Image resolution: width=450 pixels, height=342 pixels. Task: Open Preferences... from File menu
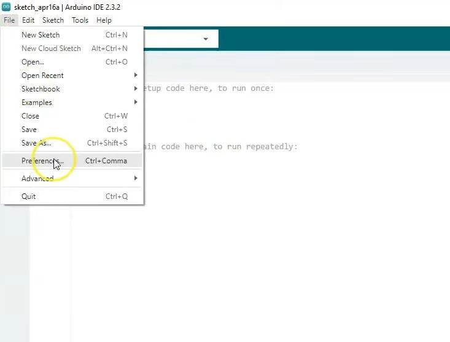tap(72, 161)
